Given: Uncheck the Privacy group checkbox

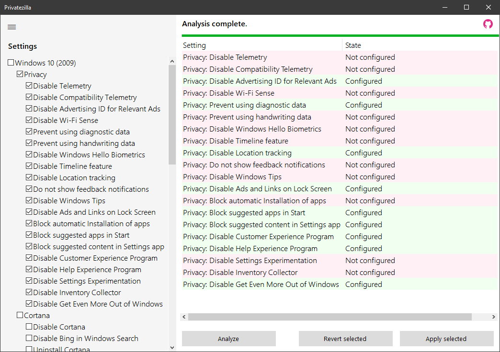Looking at the screenshot, I should coord(20,75).
